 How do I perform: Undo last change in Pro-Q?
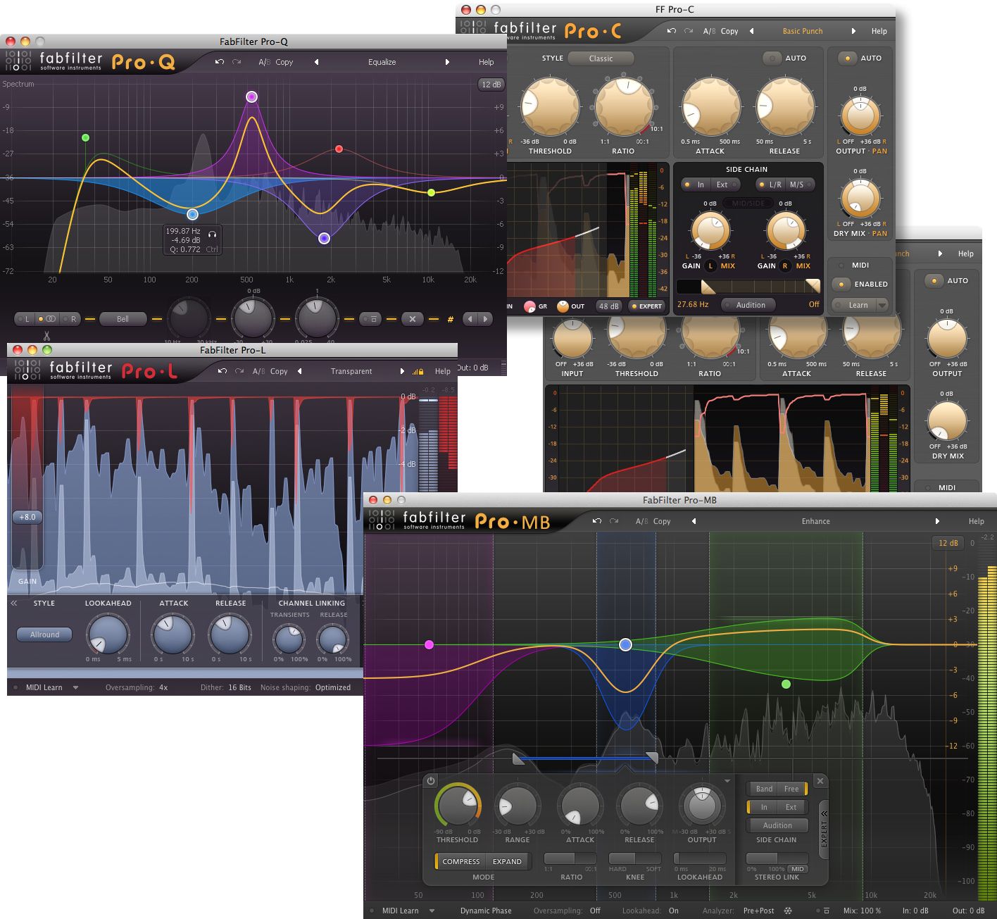(220, 62)
